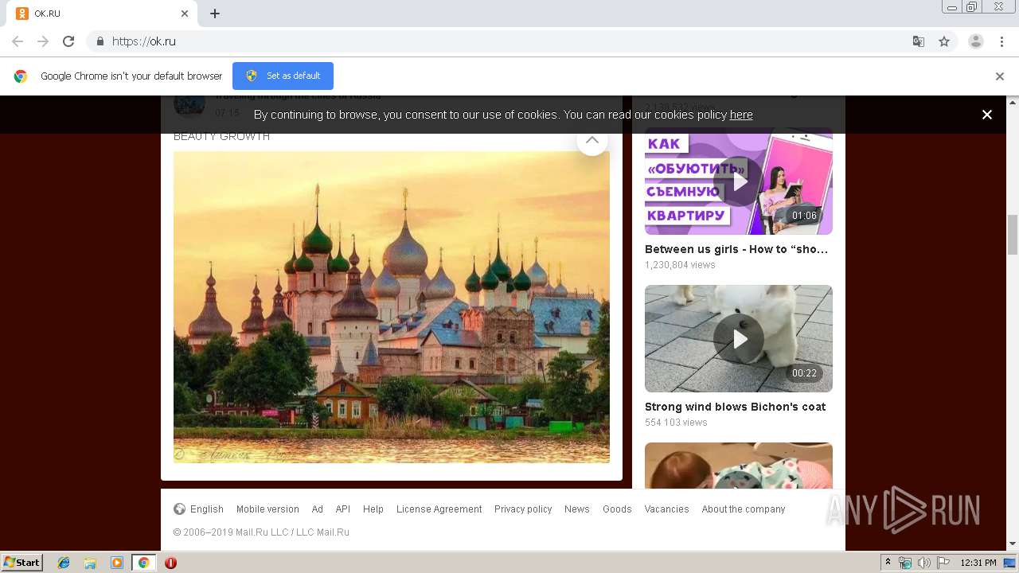
Task: Open the English language selector
Action: click(x=207, y=509)
